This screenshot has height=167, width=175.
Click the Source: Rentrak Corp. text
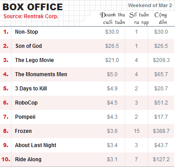(31, 16)
